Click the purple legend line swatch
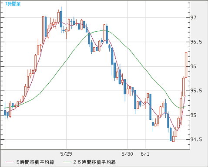 coord(10,162)
